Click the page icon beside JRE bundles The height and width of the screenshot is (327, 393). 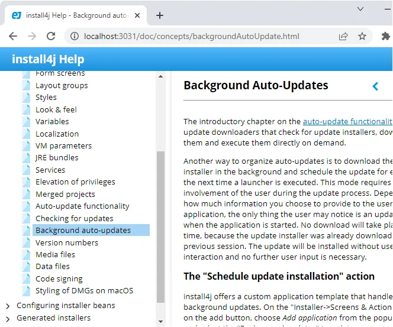click(x=26, y=157)
